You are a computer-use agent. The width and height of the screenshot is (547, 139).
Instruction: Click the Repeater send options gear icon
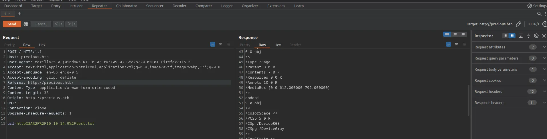[x=26, y=24]
